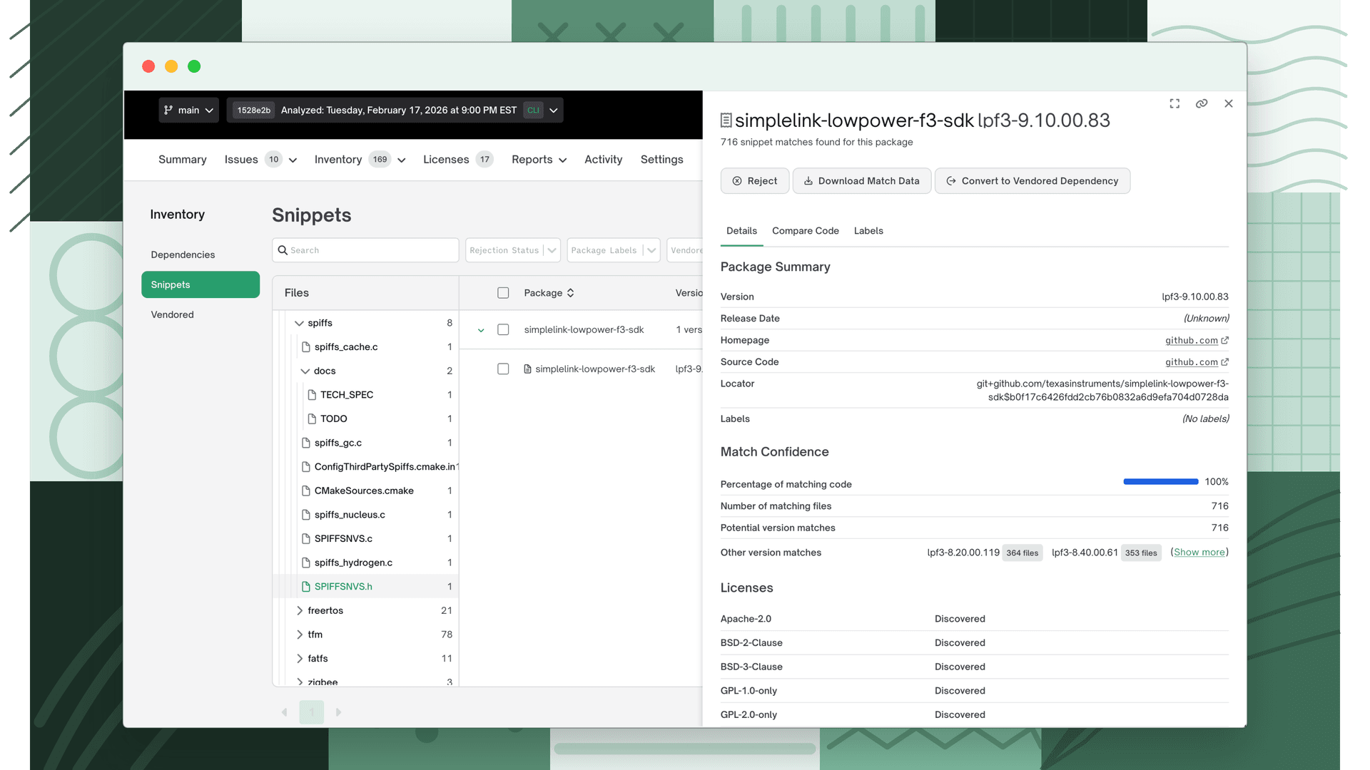
Task: Check the simplelink-lowpower-f3-sdk parent row checkbox
Action: click(x=503, y=330)
